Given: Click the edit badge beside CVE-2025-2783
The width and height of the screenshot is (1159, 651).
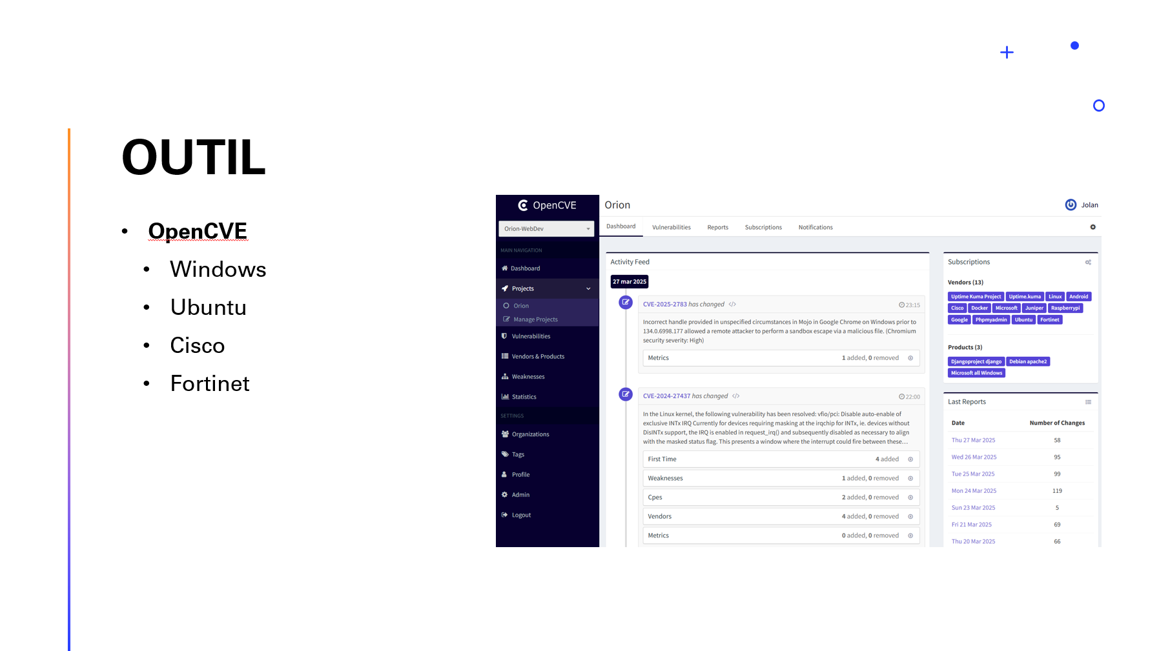Looking at the screenshot, I should pyautogui.click(x=626, y=302).
